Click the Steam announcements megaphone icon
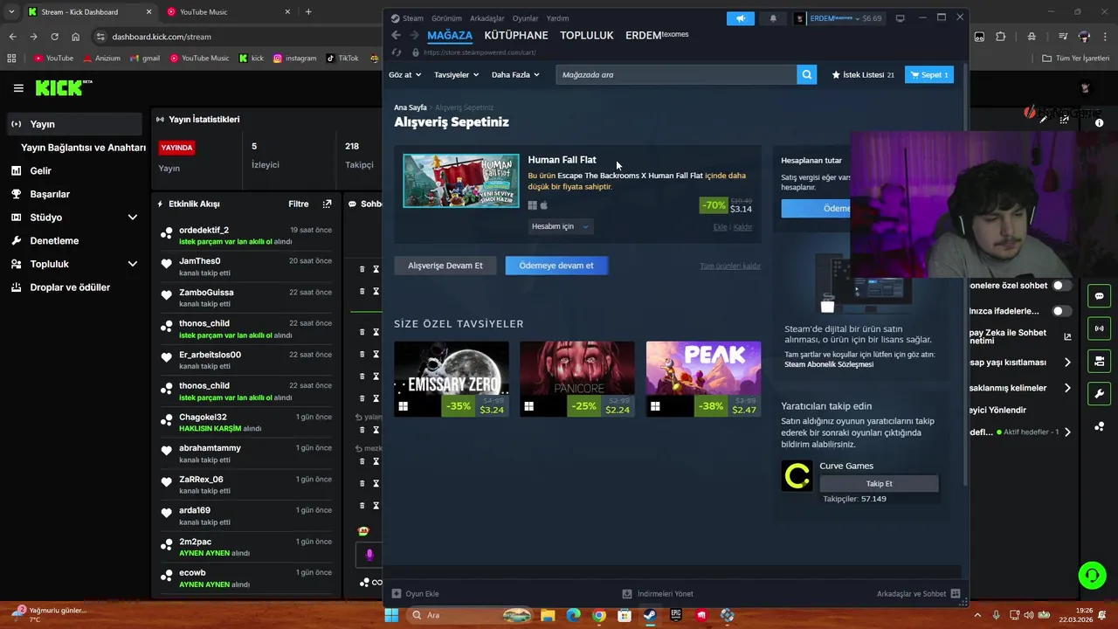Viewport: 1118px width, 629px height. pos(741,18)
